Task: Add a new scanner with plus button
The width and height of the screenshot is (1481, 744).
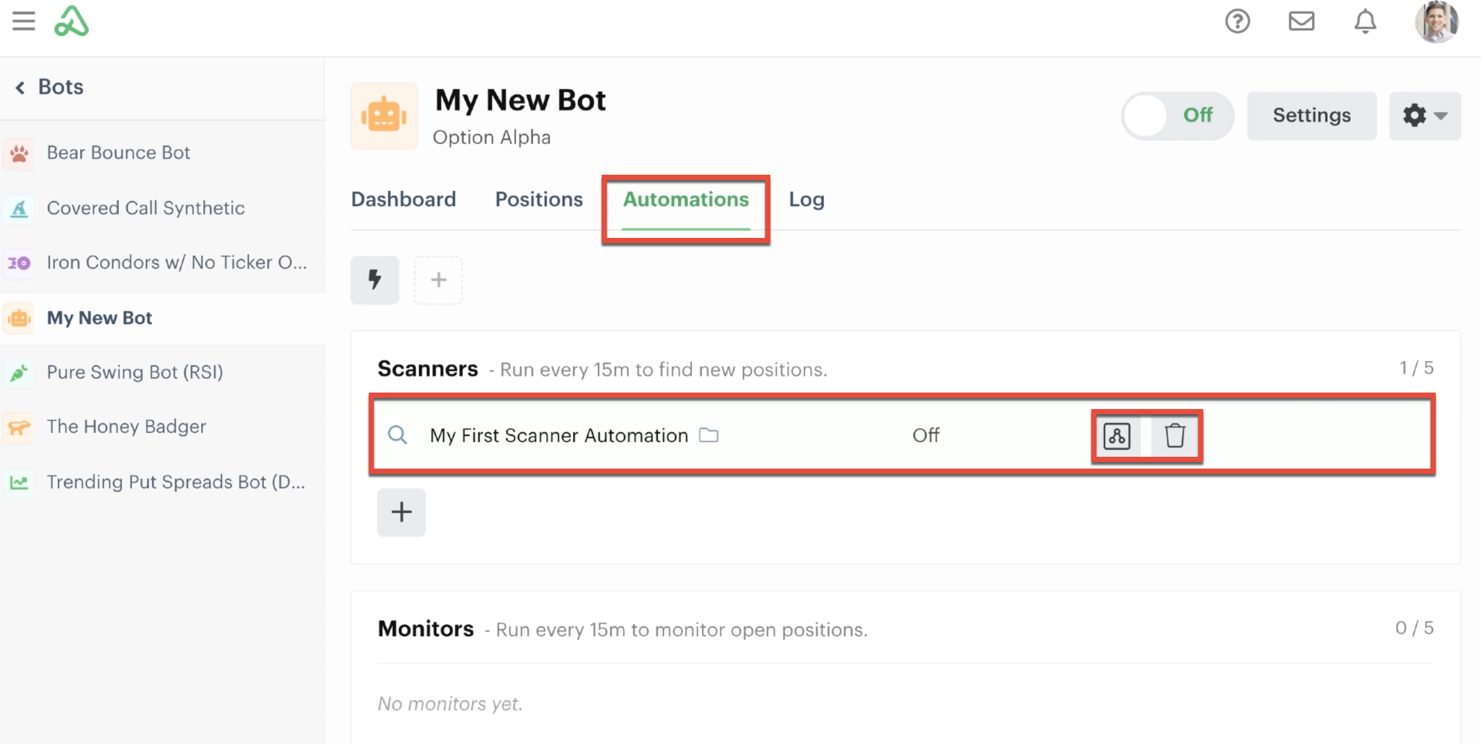Action: 401,512
